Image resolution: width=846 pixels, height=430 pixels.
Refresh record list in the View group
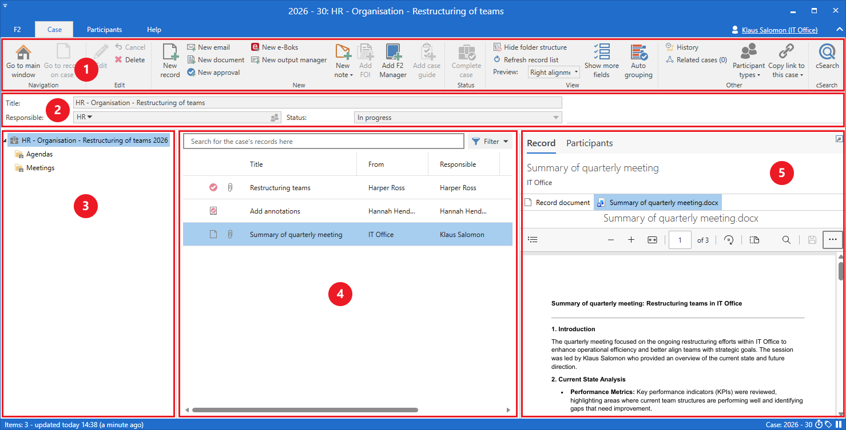click(526, 60)
